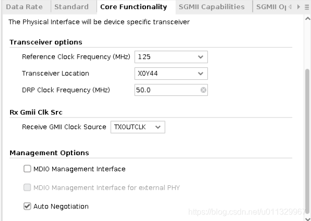This screenshot has width=311, height=221.
Task: Clear the DRP Clock Frequency value
Action: pos(203,90)
